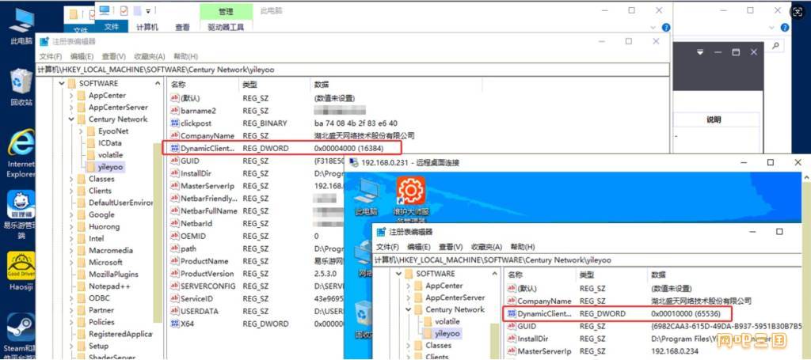Screen dimensions: 811x360
Task: Click 此电脑 icon inside remote desktop
Action: pos(366,196)
